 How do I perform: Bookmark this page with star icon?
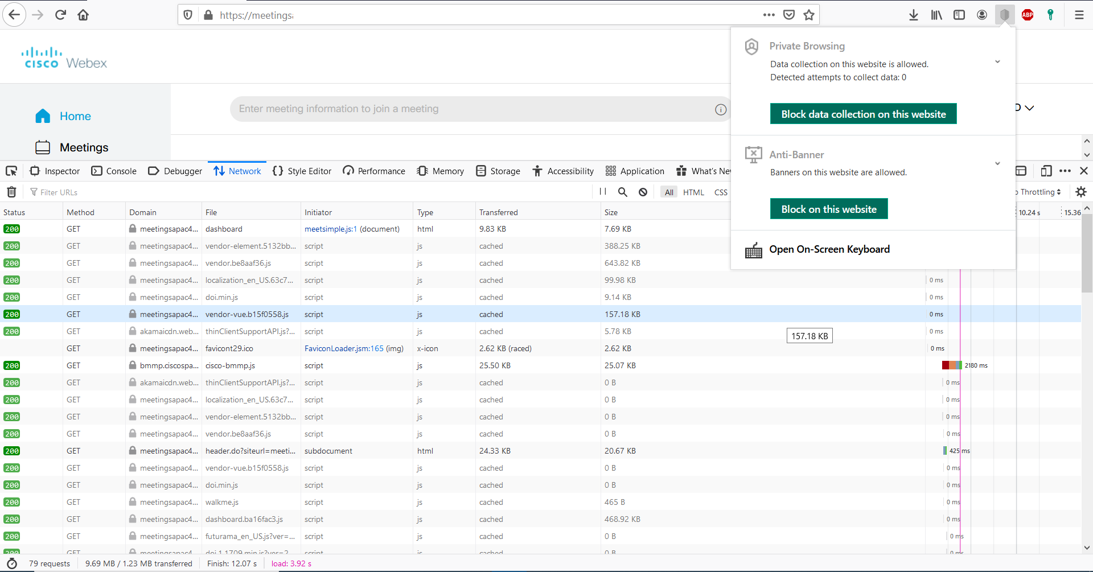point(809,15)
